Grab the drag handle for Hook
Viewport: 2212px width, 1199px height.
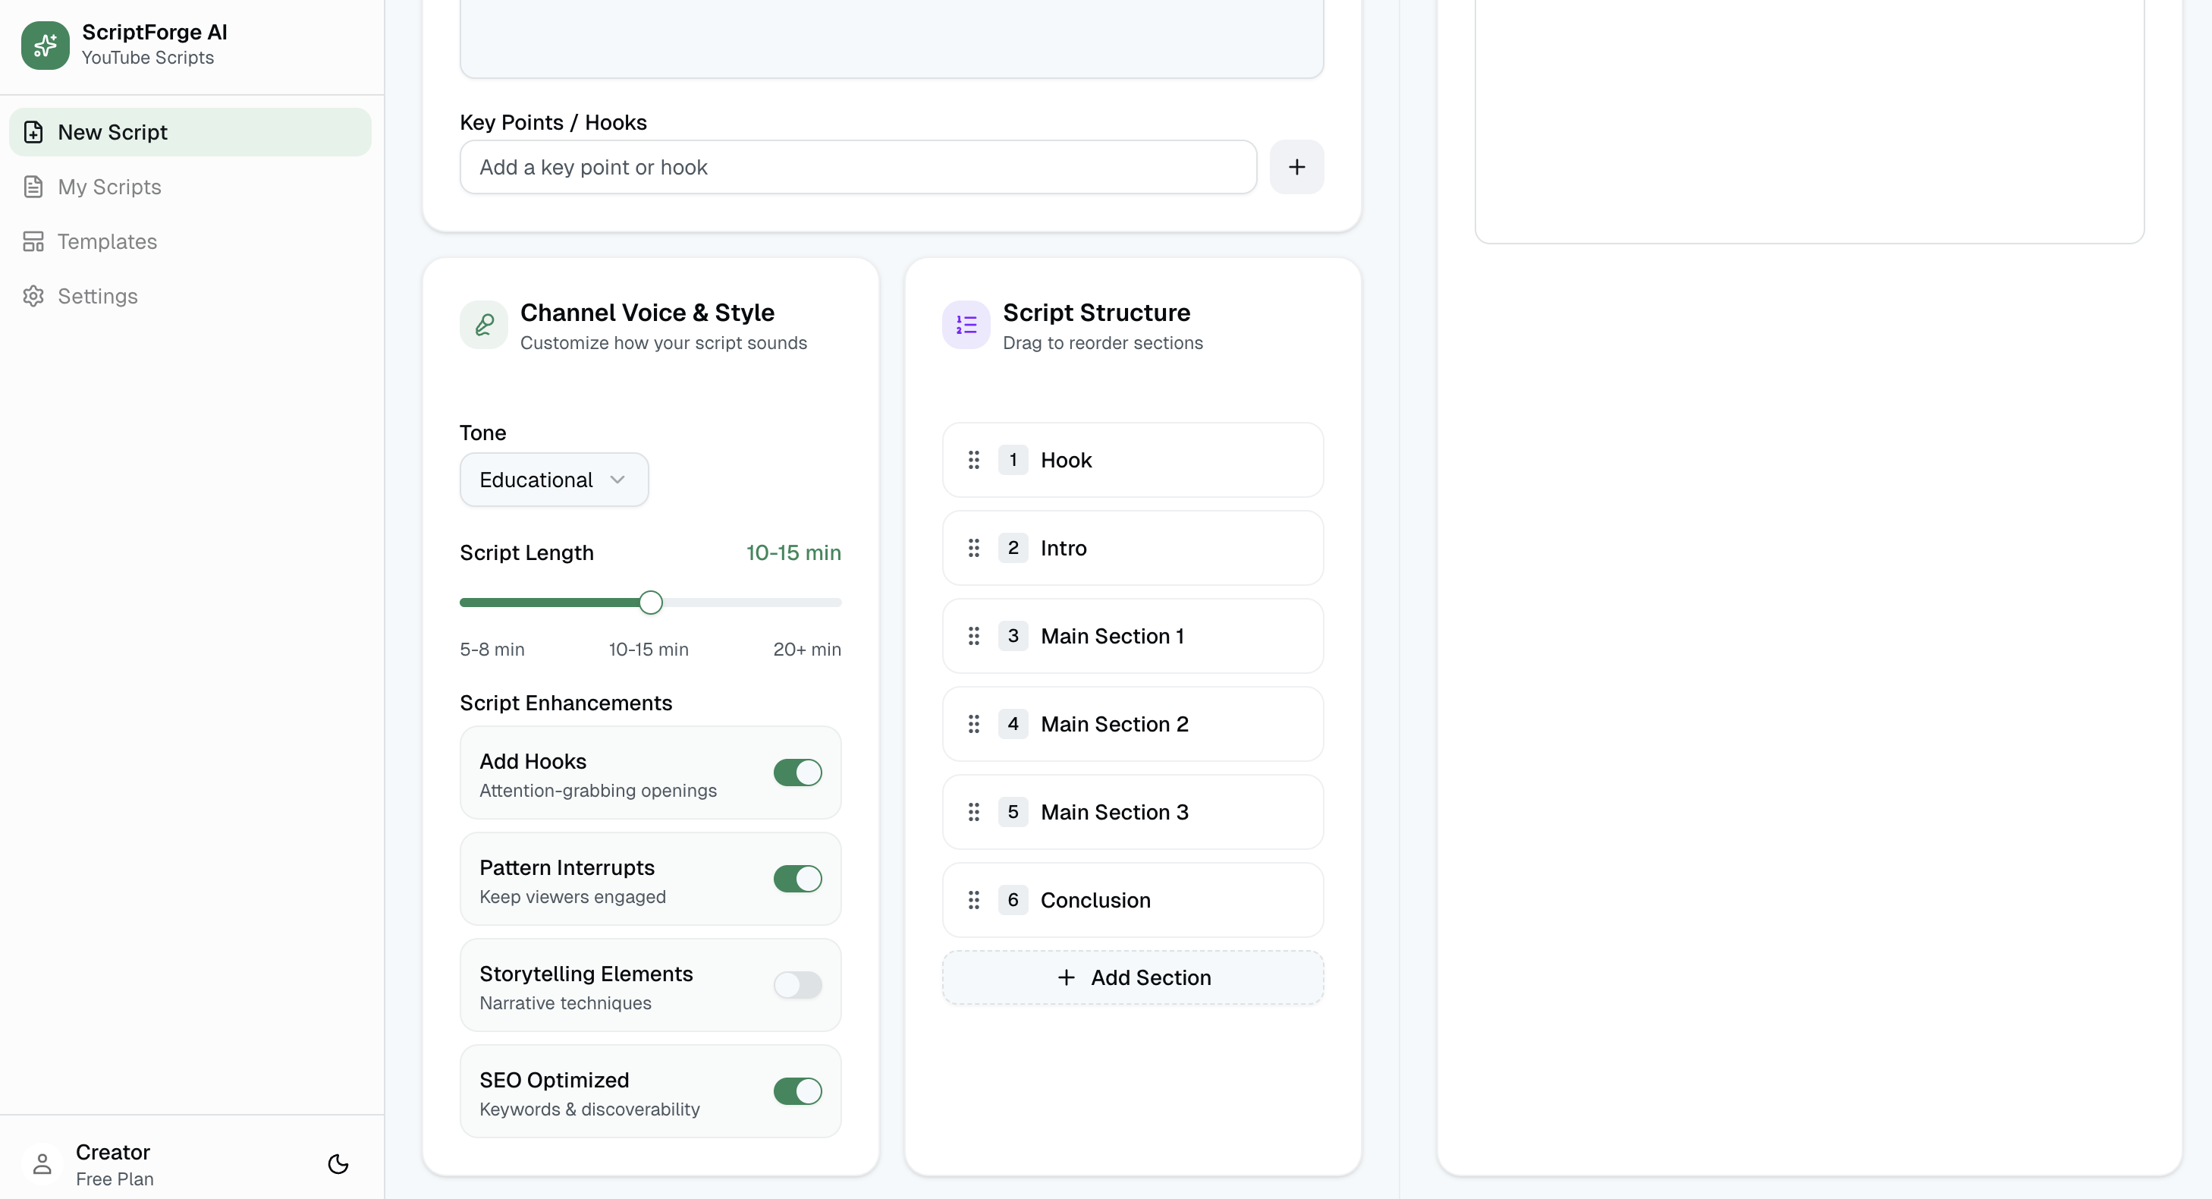click(974, 460)
